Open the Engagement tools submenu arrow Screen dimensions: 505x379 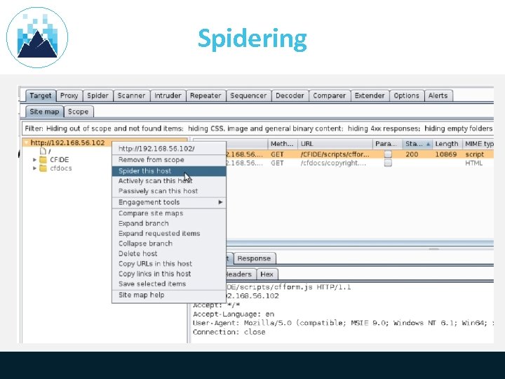pyautogui.click(x=220, y=202)
